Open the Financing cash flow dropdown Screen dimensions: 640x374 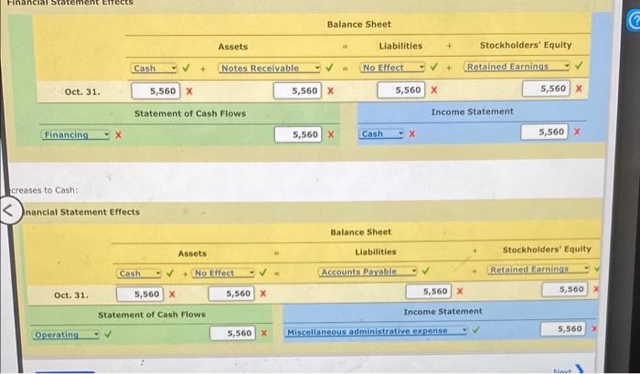click(x=76, y=134)
